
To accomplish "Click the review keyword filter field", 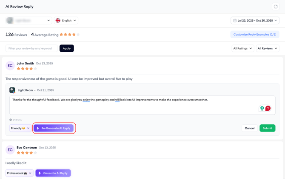I will pyautogui.click(x=31, y=48).
